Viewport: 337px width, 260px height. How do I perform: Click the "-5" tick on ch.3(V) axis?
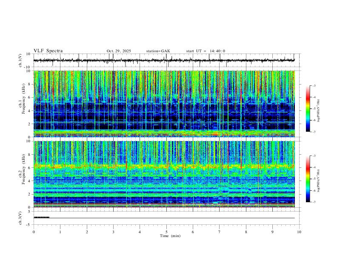point(29,225)
